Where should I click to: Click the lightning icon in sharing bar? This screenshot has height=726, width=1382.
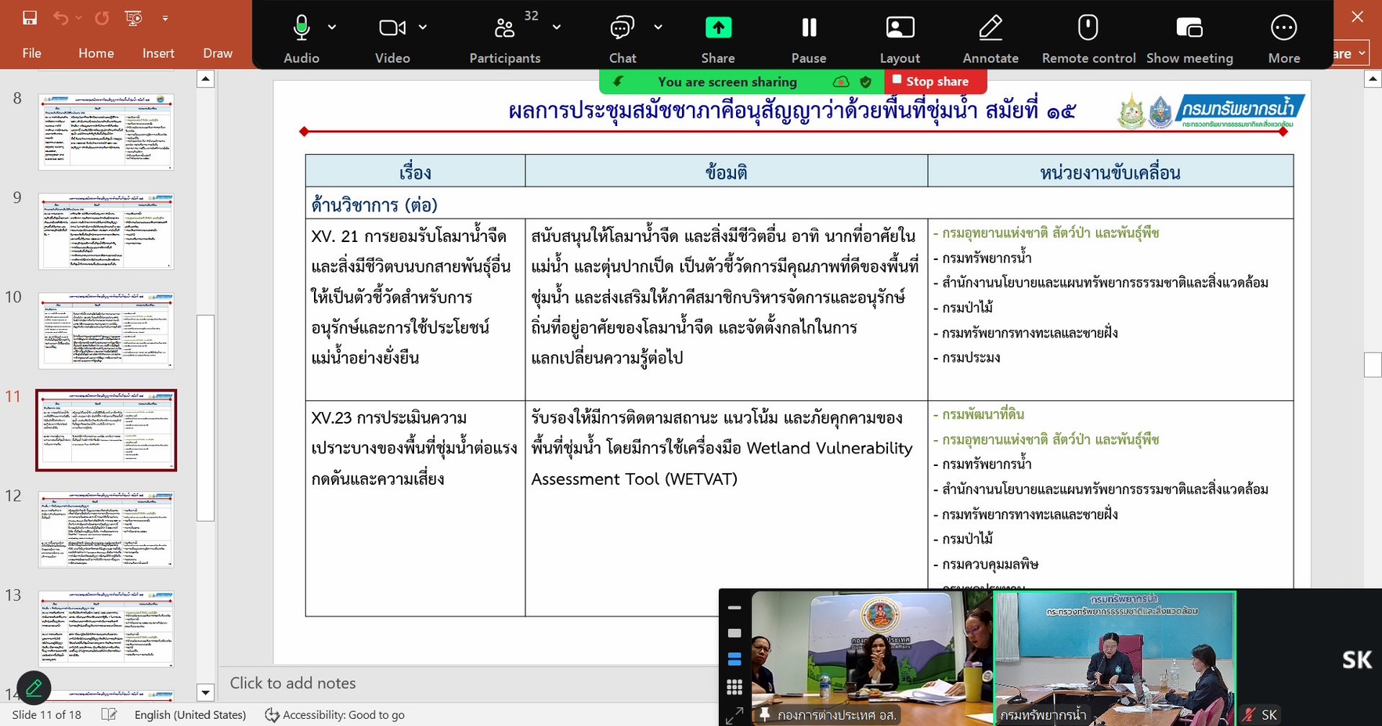[x=619, y=81]
